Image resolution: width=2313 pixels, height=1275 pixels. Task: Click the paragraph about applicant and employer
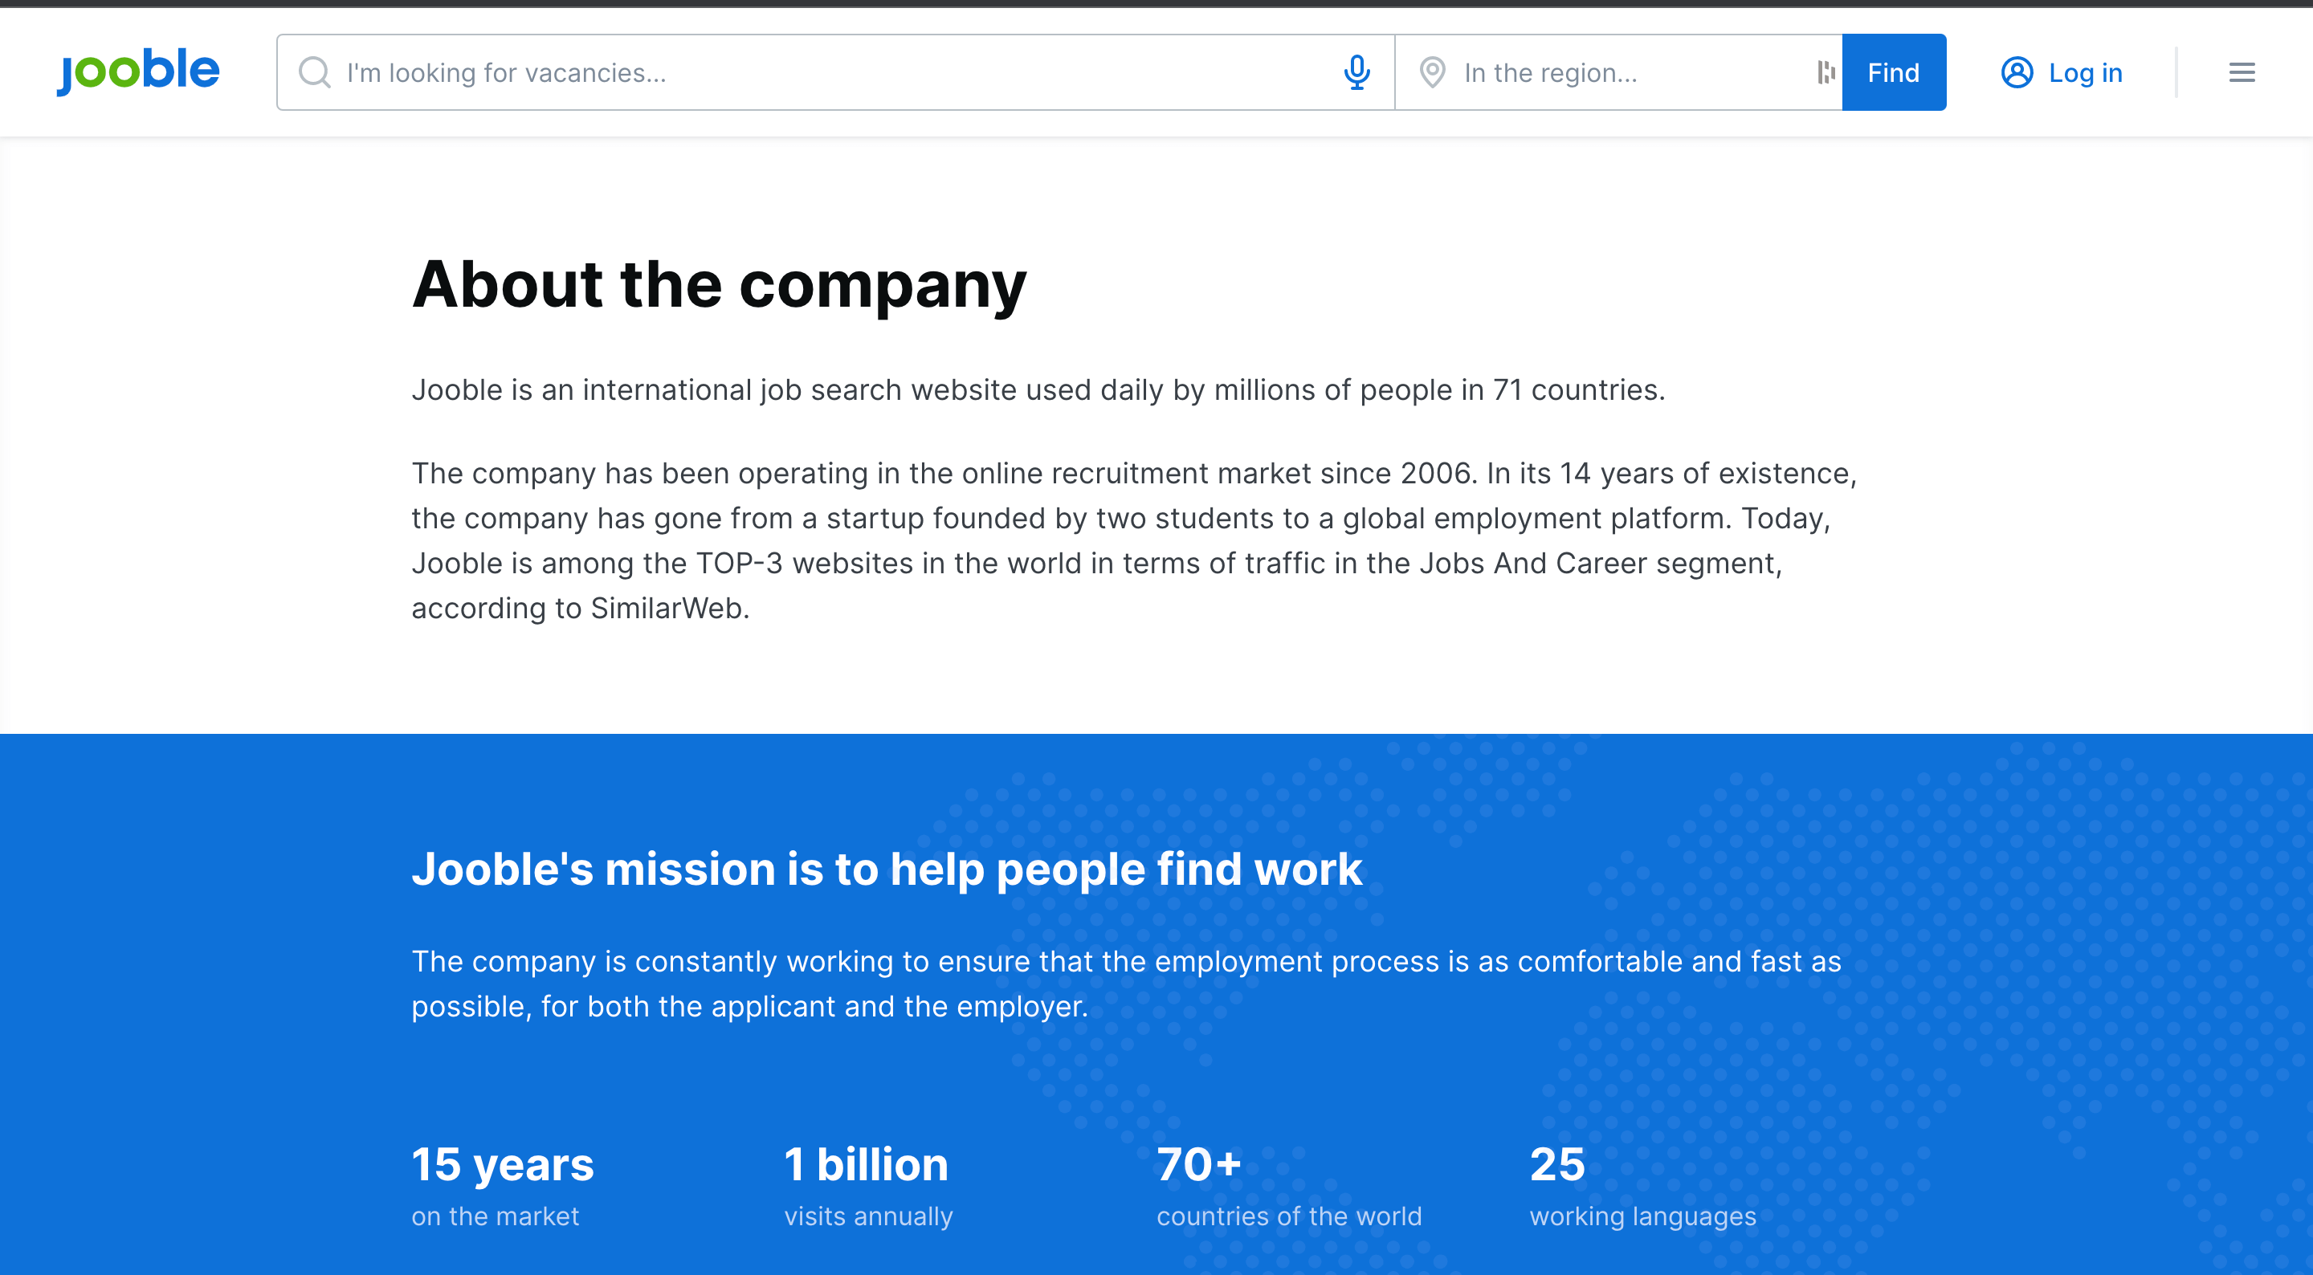1126,984
